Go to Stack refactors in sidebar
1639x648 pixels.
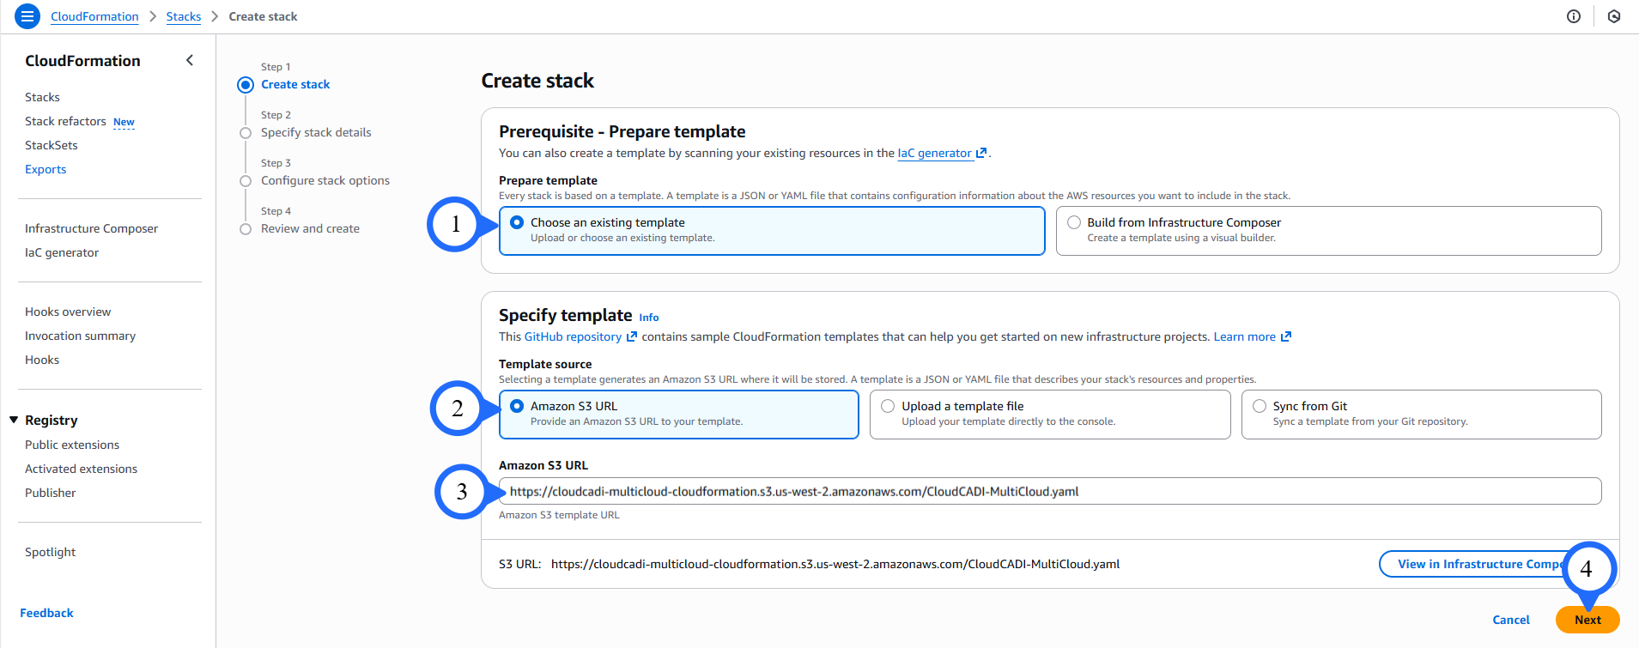coord(66,121)
